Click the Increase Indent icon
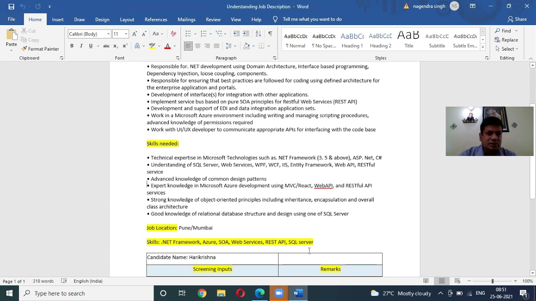 coord(246,34)
